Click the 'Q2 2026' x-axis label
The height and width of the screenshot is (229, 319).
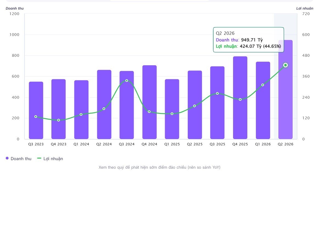click(286, 144)
